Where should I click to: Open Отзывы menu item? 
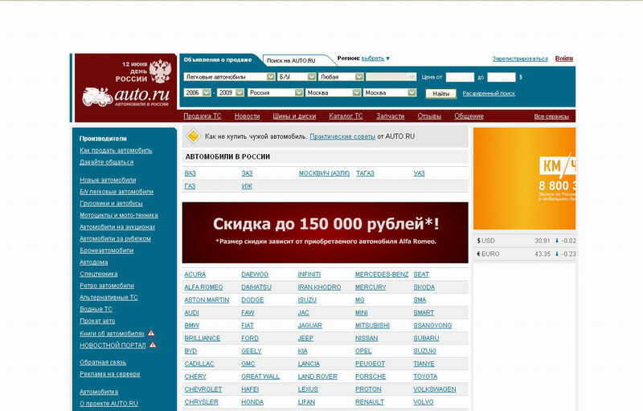429,116
